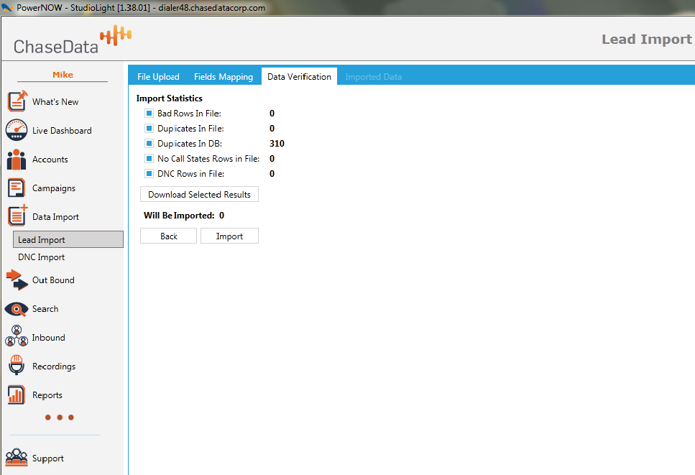Image resolution: width=695 pixels, height=475 pixels.
Task: Click the Campaigns icon
Action: [x=17, y=188]
